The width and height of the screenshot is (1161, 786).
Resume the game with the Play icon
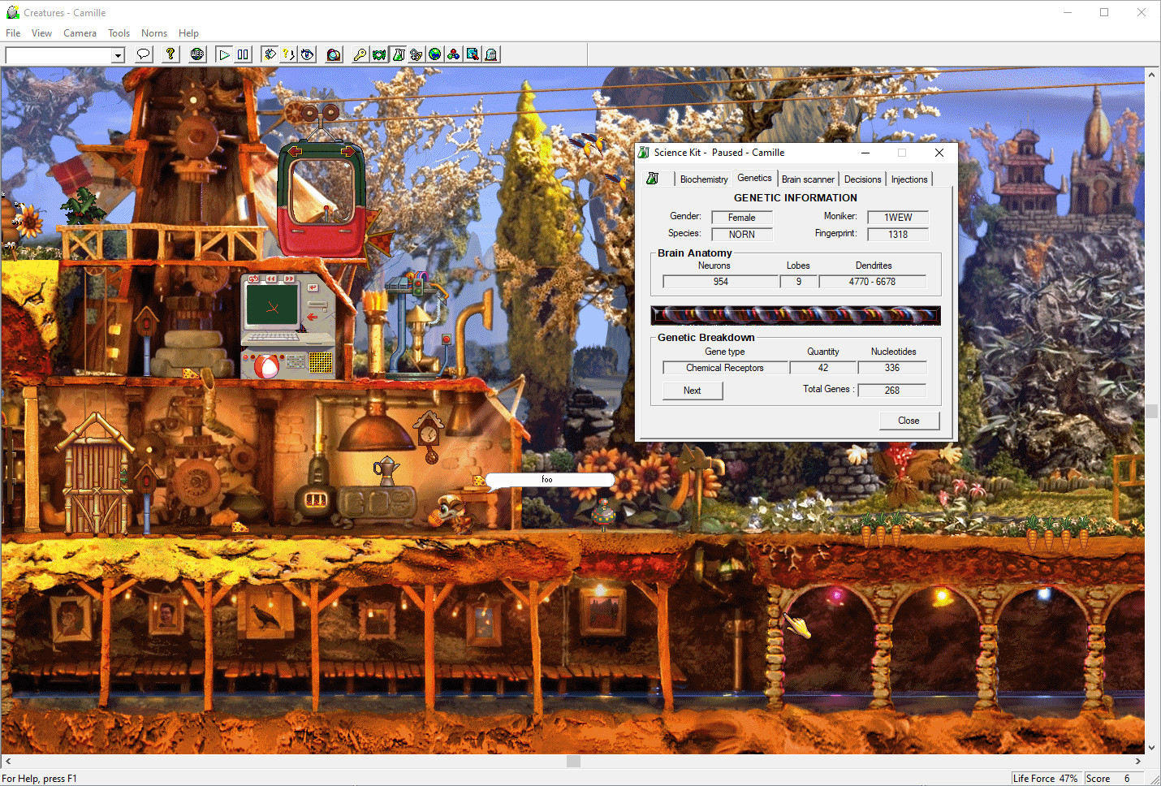[224, 54]
